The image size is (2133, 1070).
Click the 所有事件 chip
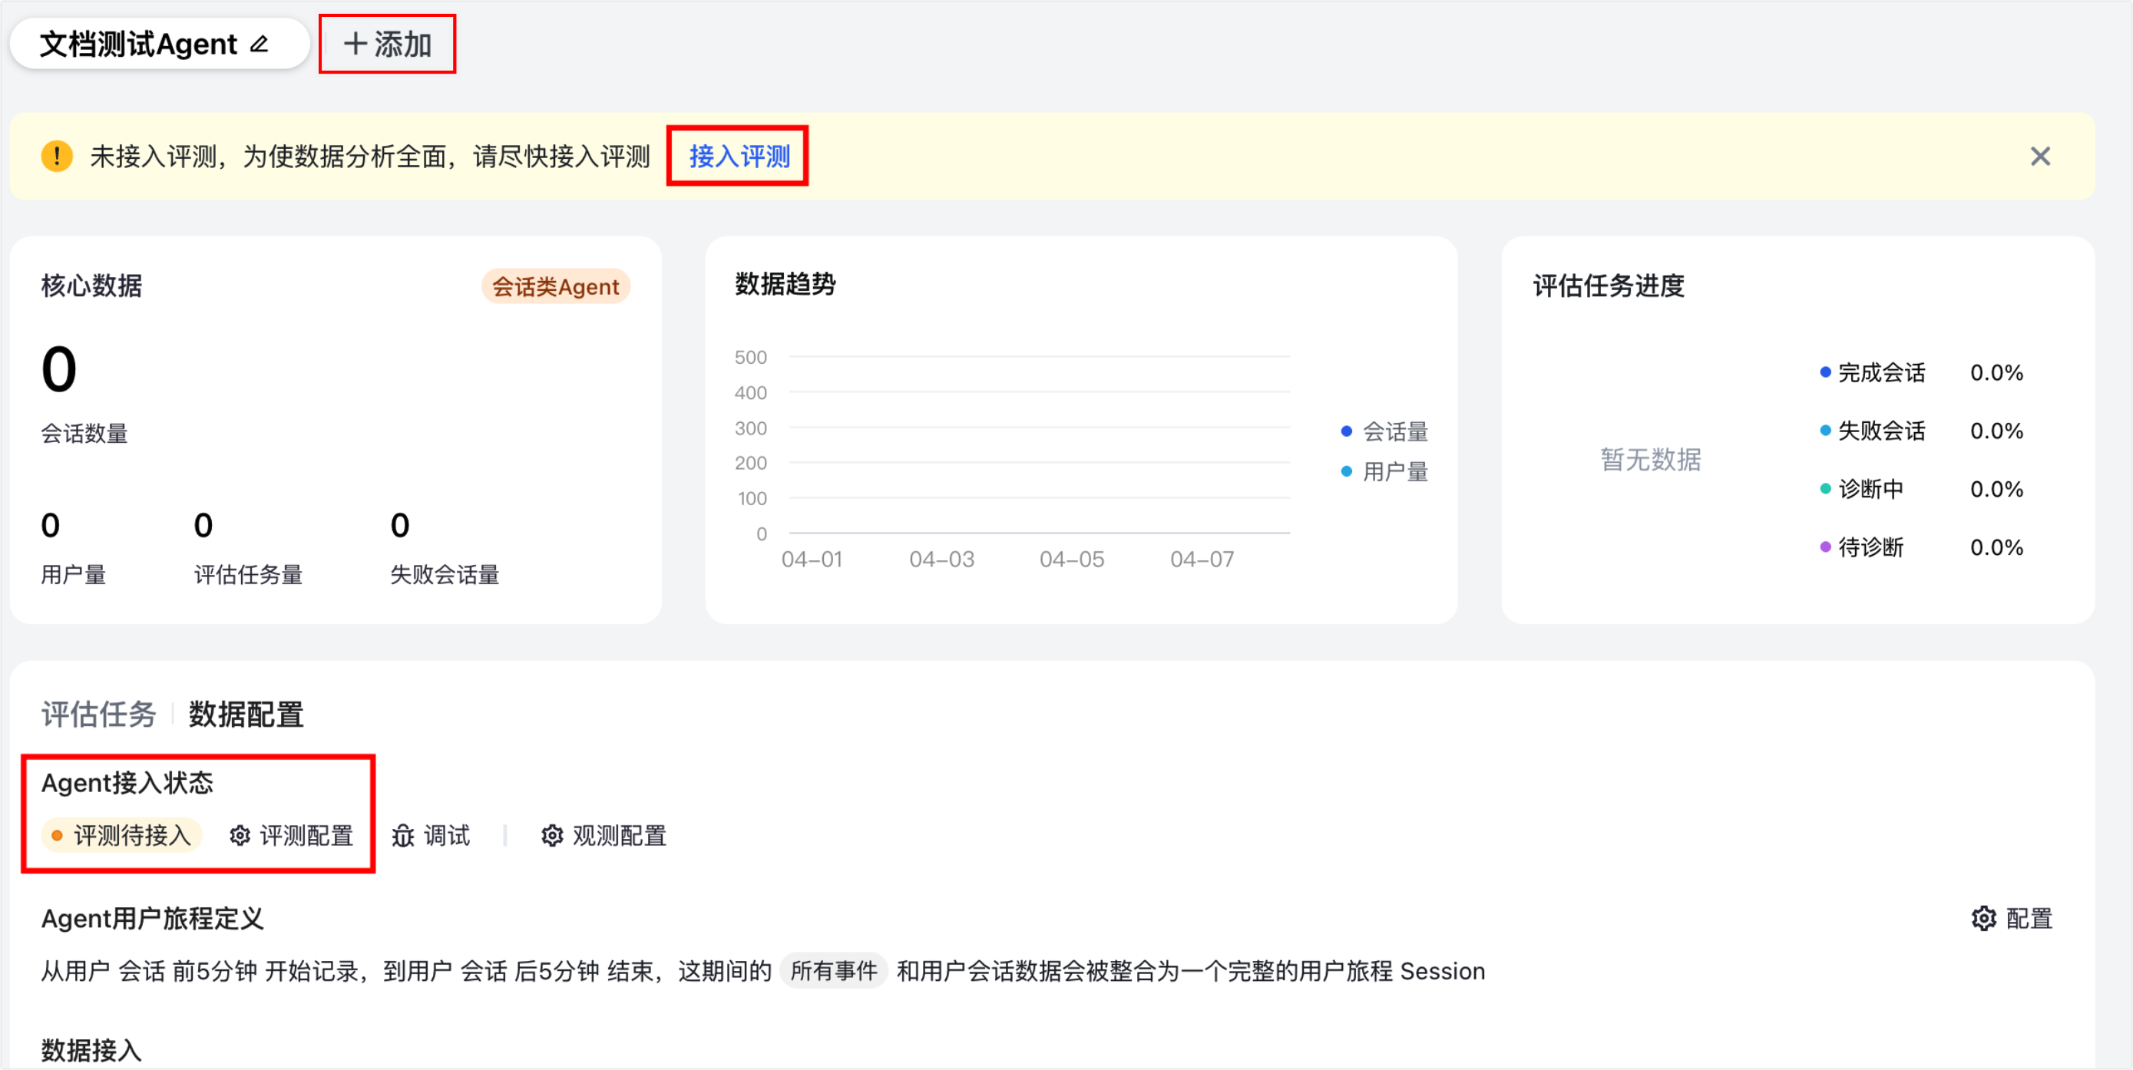coord(834,971)
